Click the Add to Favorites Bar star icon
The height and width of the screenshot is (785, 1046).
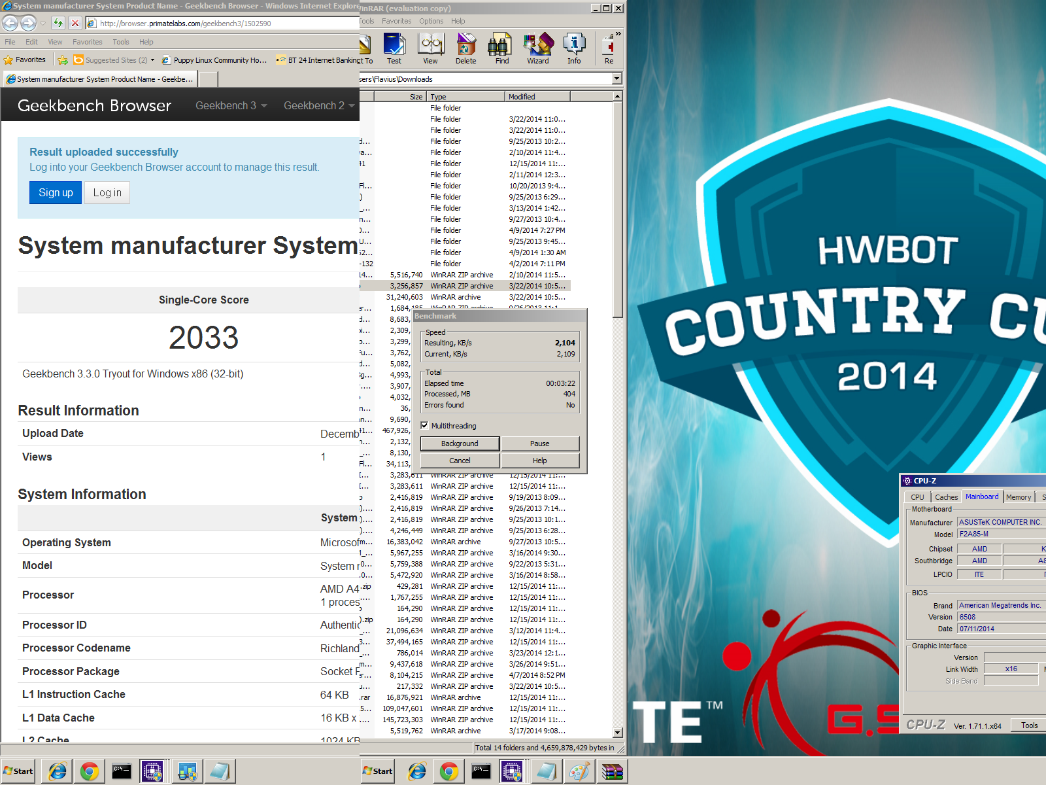pos(63,60)
